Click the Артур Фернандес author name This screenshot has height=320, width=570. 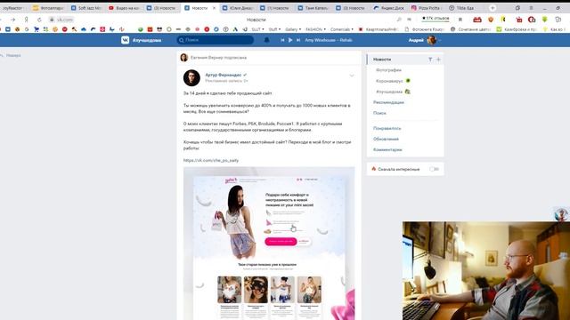tap(224, 75)
